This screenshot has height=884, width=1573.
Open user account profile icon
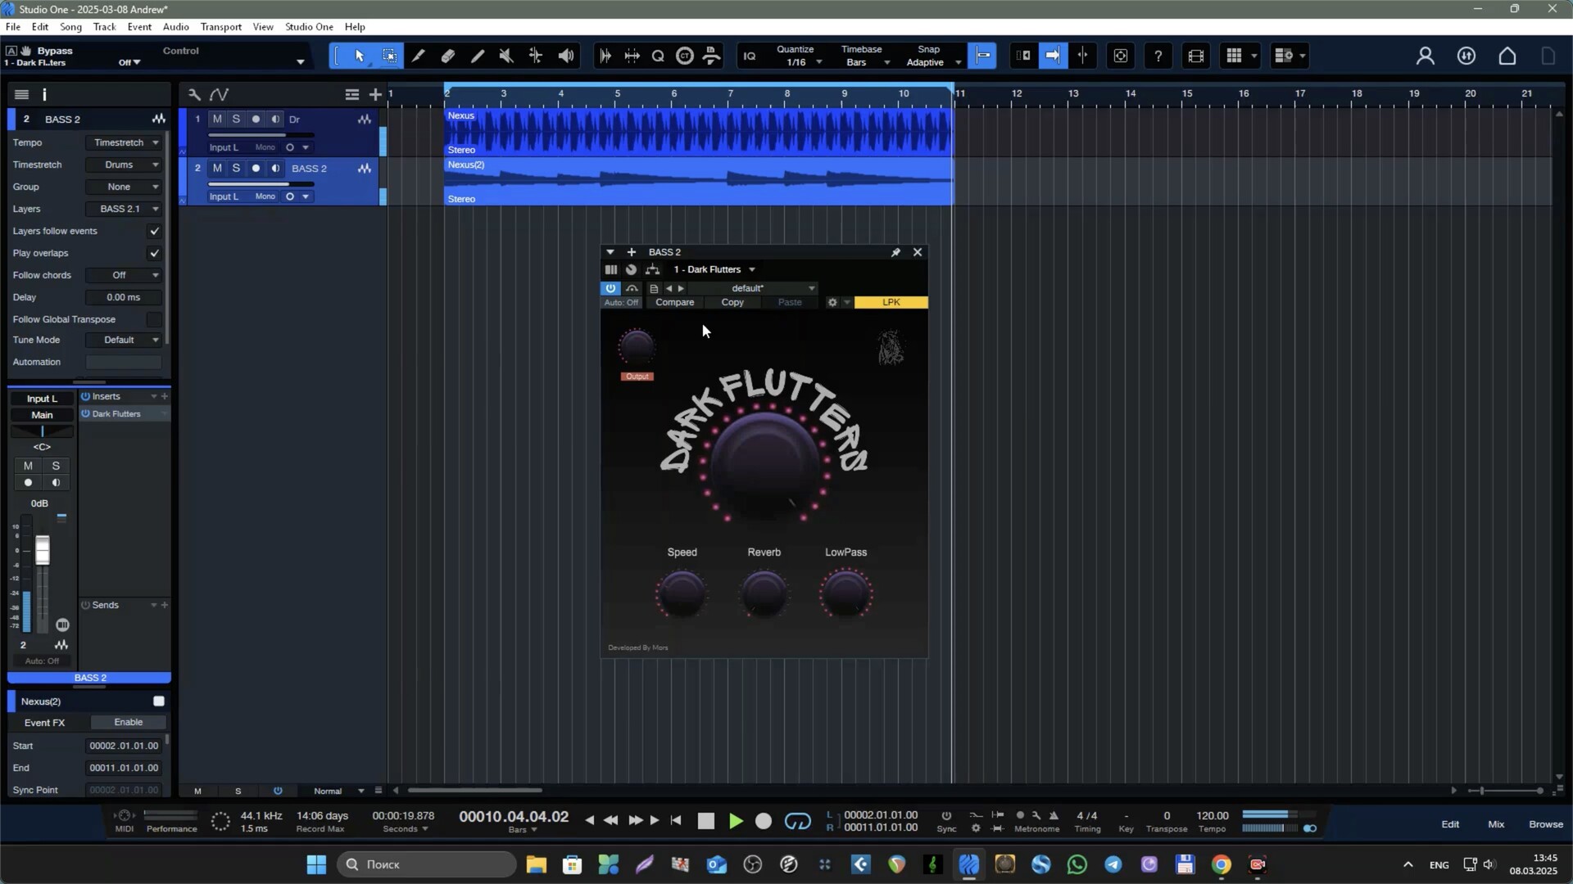point(1426,56)
